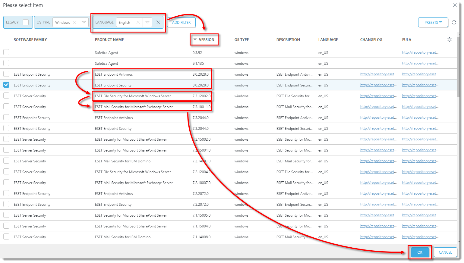
Task: Sort by Changelog column header
Action: (x=371, y=39)
